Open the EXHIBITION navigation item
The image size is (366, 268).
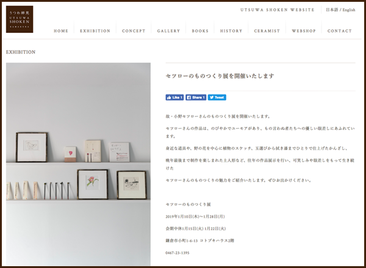[x=95, y=31]
